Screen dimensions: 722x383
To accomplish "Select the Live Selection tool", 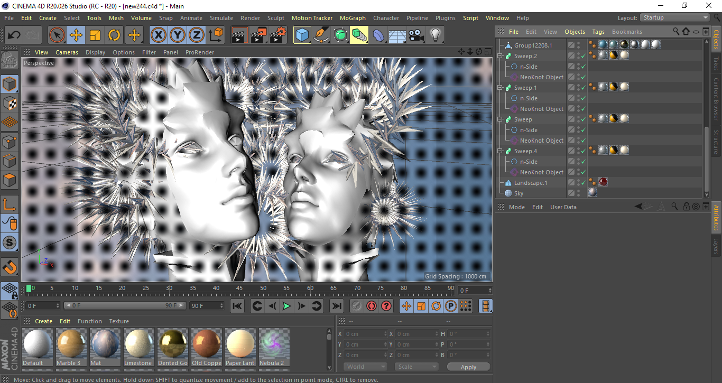I will 57,35.
